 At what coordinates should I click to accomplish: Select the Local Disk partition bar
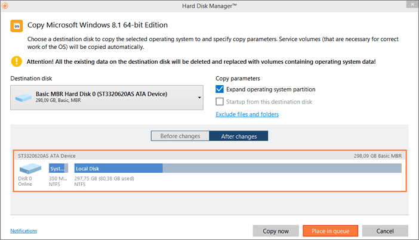click(237, 169)
